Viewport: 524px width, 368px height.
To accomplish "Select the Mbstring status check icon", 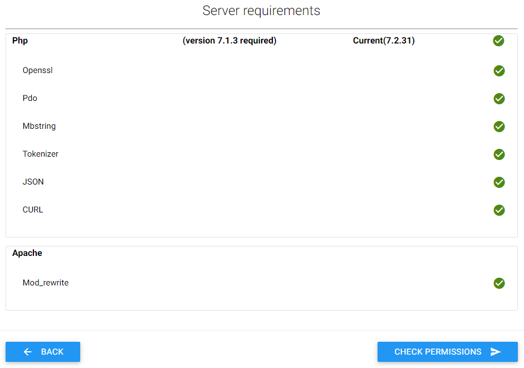I will pyautogui.click(x=499, y=127).
